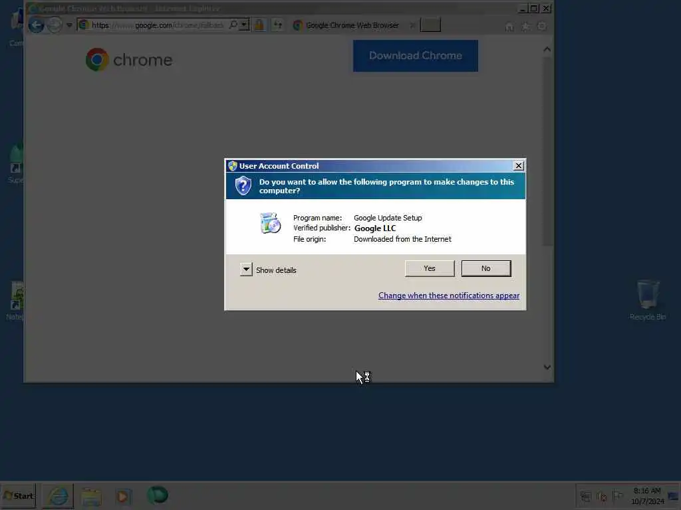Expand Show details arrow in UAC dialog
681x510 pixels.
pyautogui.click(x=246, y=270)
